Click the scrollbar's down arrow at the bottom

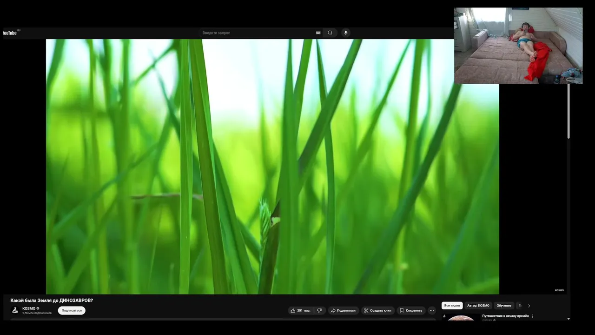568,319
